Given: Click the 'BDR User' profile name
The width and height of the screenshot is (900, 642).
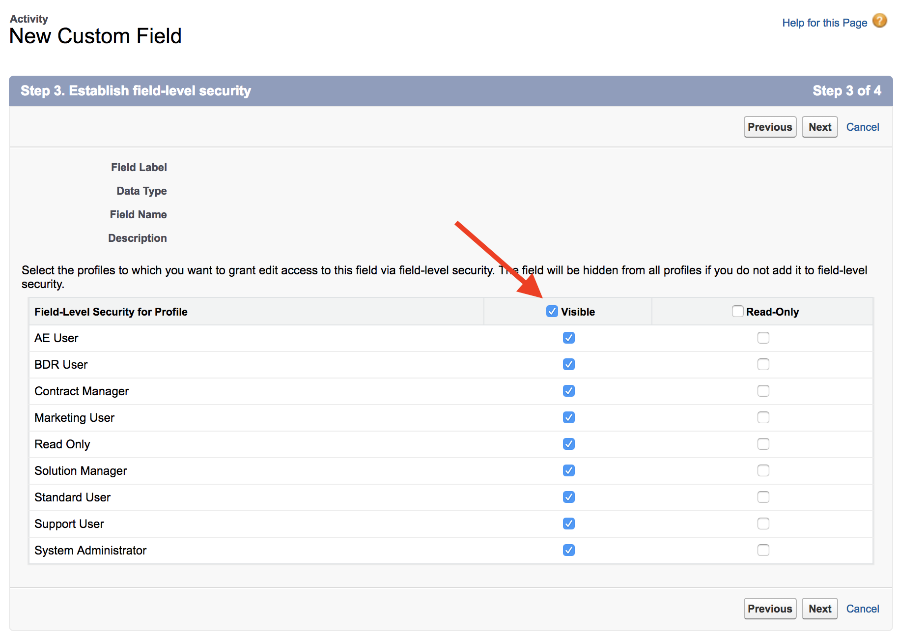Looking at the screenshot, I should (61, 365).
